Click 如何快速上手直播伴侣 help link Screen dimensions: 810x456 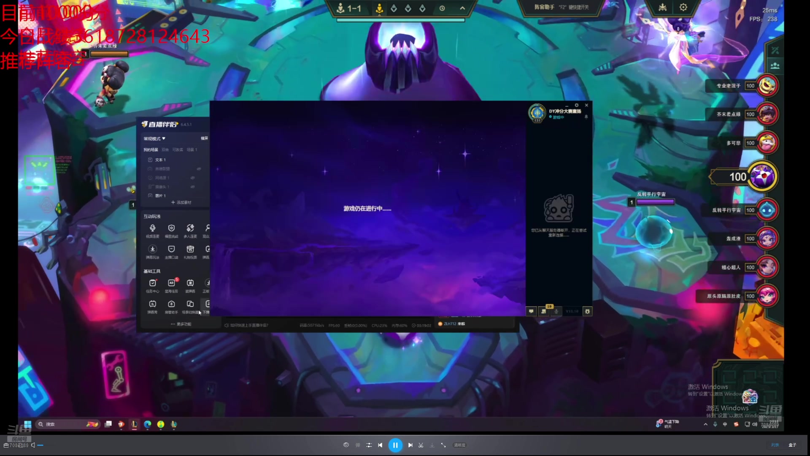click(247, 326)
